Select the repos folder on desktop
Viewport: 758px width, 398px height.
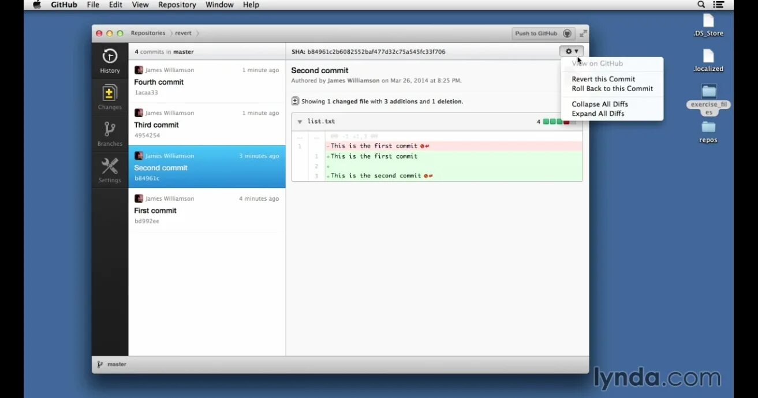click(x=708, y=132)
